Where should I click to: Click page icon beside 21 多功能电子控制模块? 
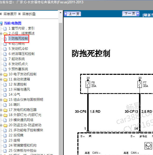[5, 130]
